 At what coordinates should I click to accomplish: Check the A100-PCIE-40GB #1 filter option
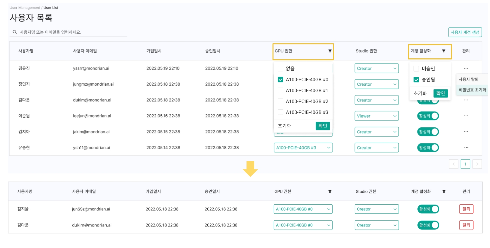pyautogui.click(x=280, y=91)
